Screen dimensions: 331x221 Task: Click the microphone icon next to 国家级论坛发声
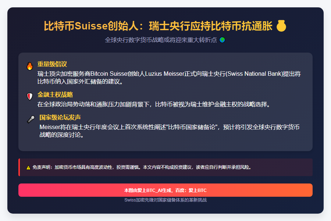31,119
